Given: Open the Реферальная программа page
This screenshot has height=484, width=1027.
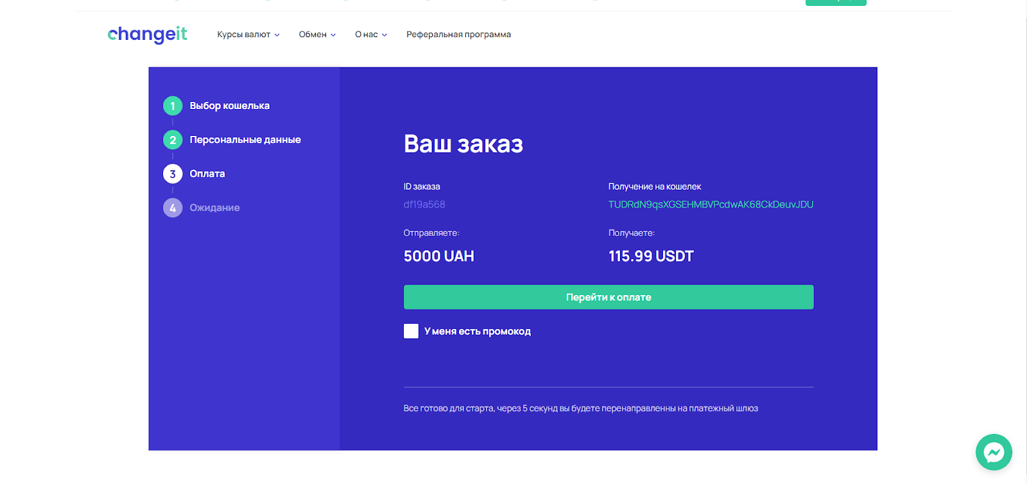Looking at the screenshot, I should [x=458, y=35].
